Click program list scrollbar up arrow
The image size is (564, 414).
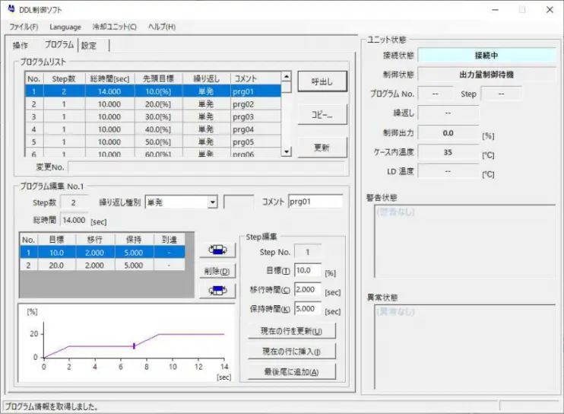287,77
